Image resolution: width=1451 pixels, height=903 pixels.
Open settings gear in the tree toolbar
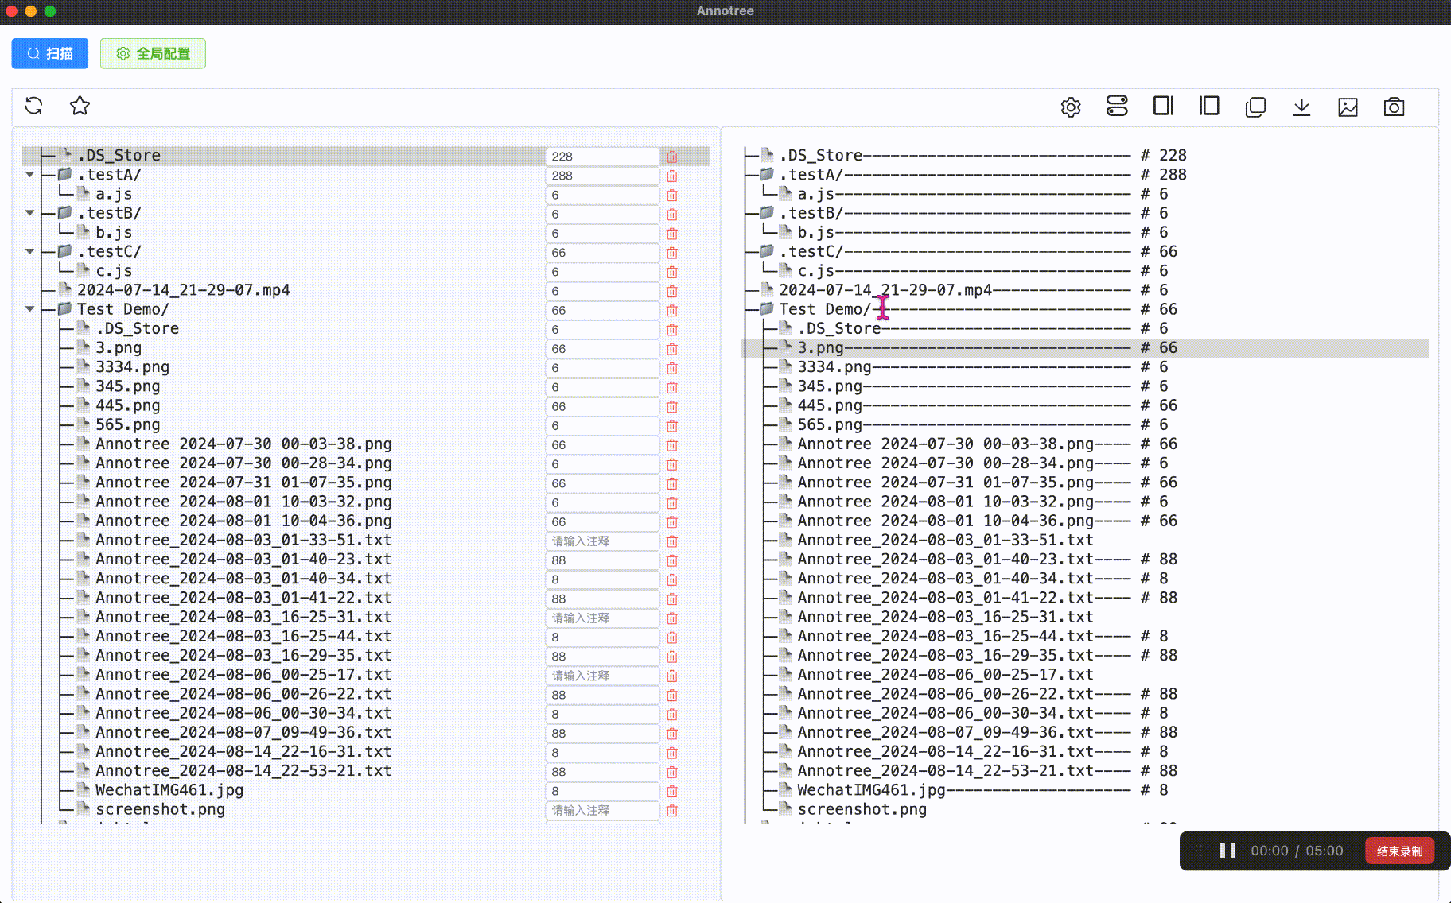(x=1071, y=107)
